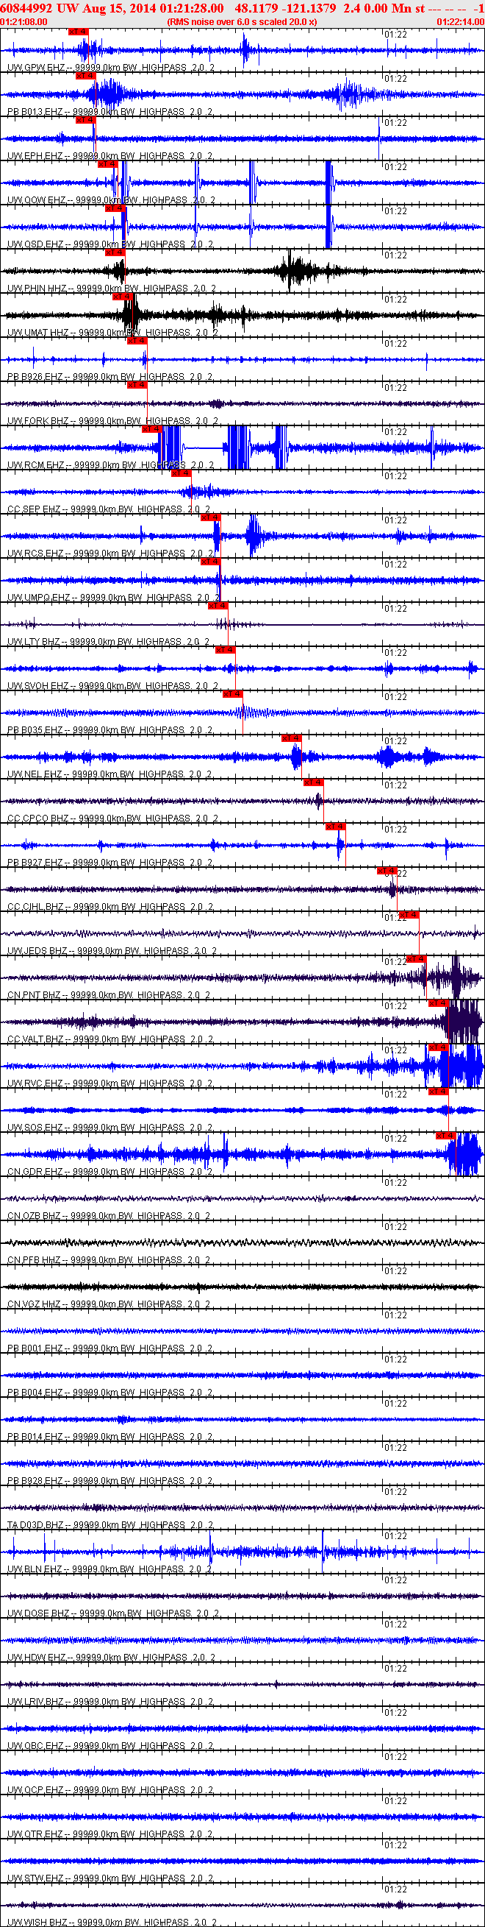Select the red pick flag on the CN.GDR trace
The width and height of the screenshot is (485, 1927).
click(445, 1135)
